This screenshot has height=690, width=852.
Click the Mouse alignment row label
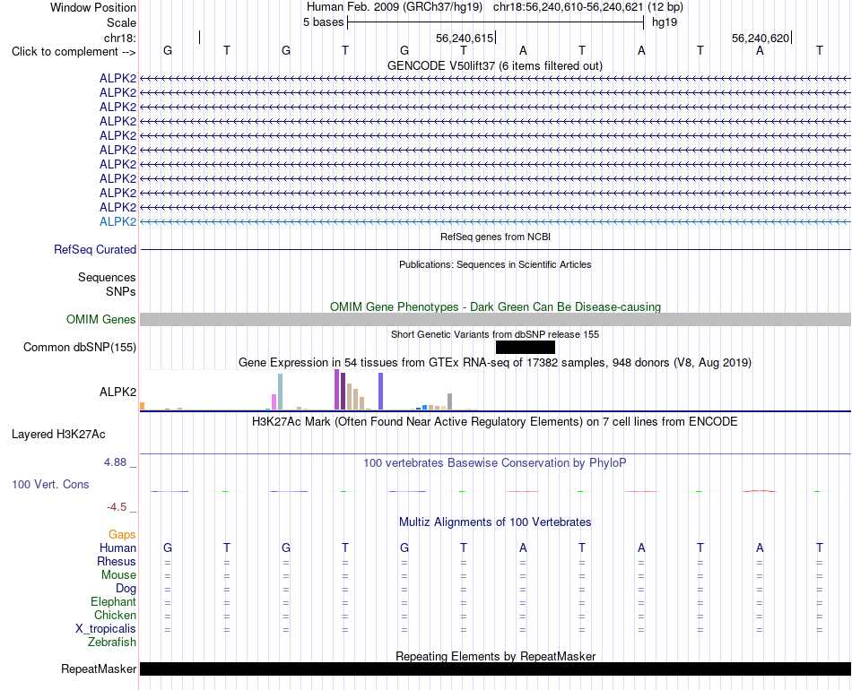point(118,575)
